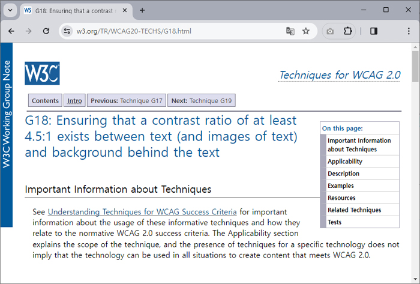Bookmark this page with the star icon
This screenshot has height=284, width=420.
[305, 31]
